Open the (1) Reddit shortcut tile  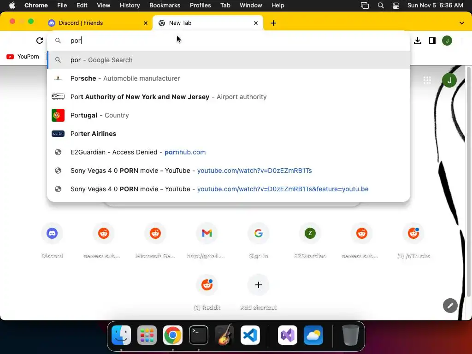point(207,293)
